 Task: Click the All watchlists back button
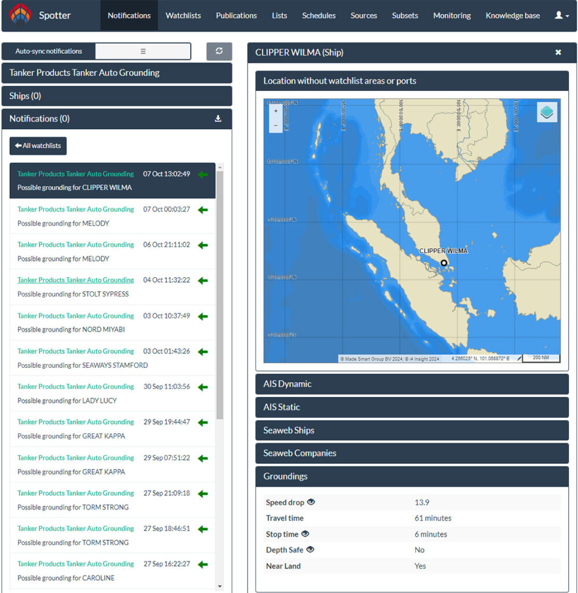38,146
